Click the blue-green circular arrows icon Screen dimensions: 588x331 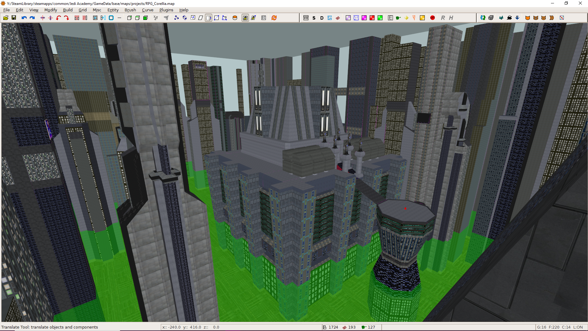(483, 18)
